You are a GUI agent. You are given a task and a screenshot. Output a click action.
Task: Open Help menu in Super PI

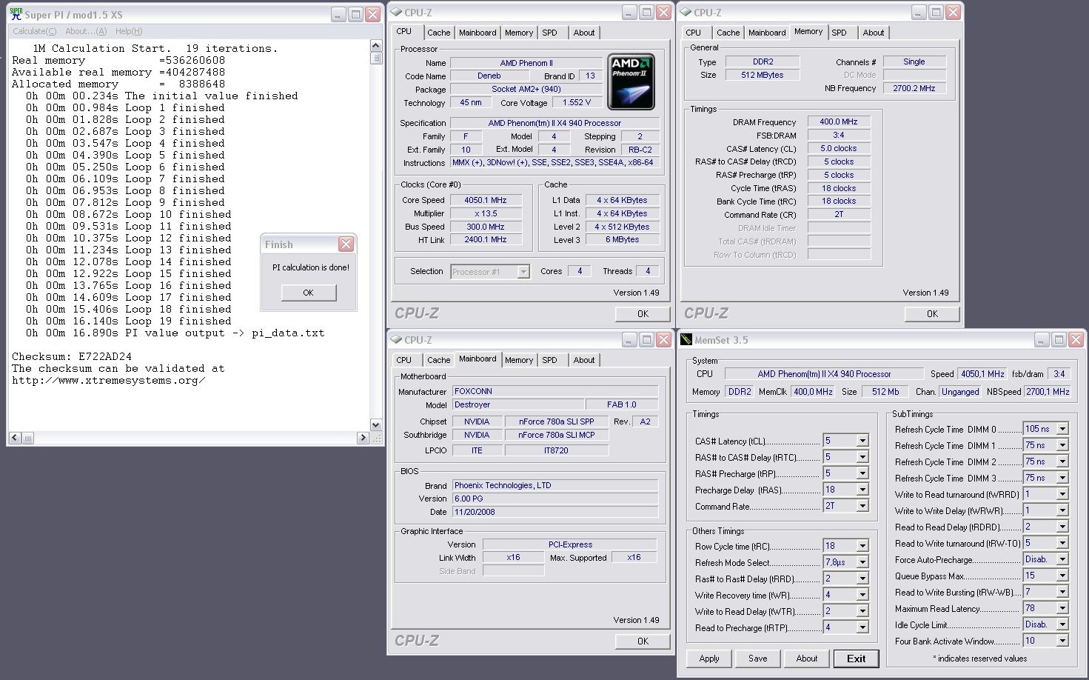pyautogui.click(x=129, y=31)
